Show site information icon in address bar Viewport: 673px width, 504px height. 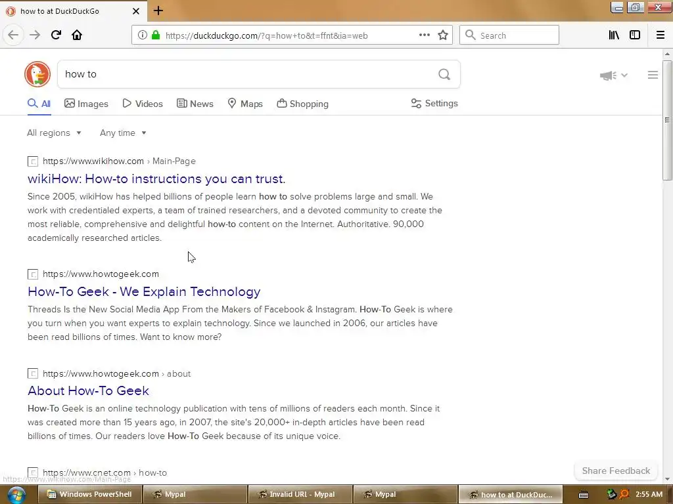click(143, 35)
